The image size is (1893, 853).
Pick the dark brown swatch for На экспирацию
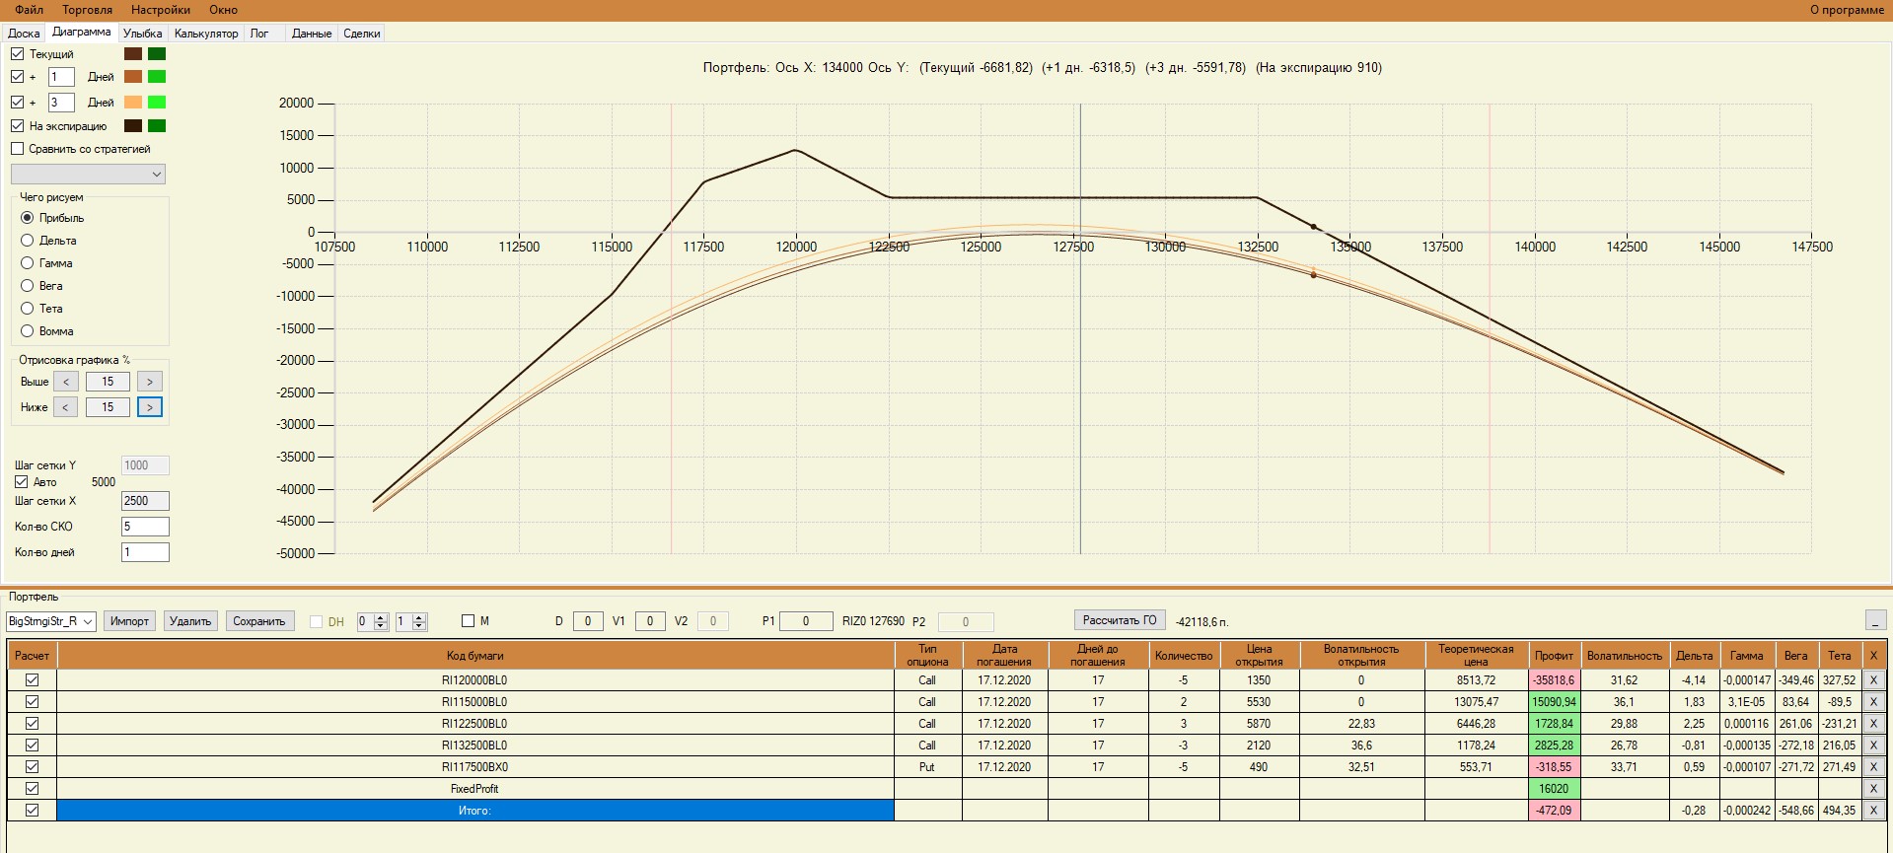133,126
